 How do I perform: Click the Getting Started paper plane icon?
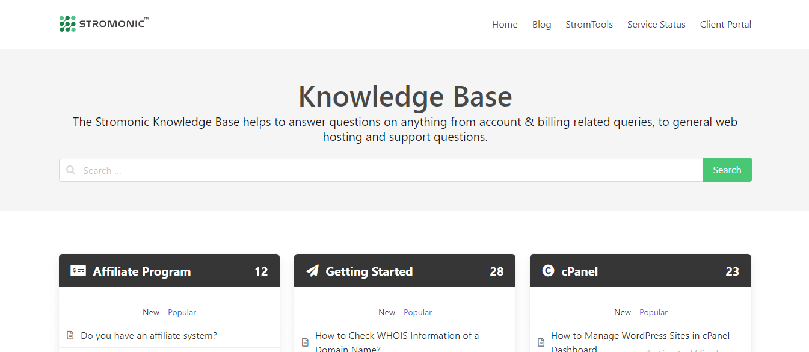tap(312, 271)
